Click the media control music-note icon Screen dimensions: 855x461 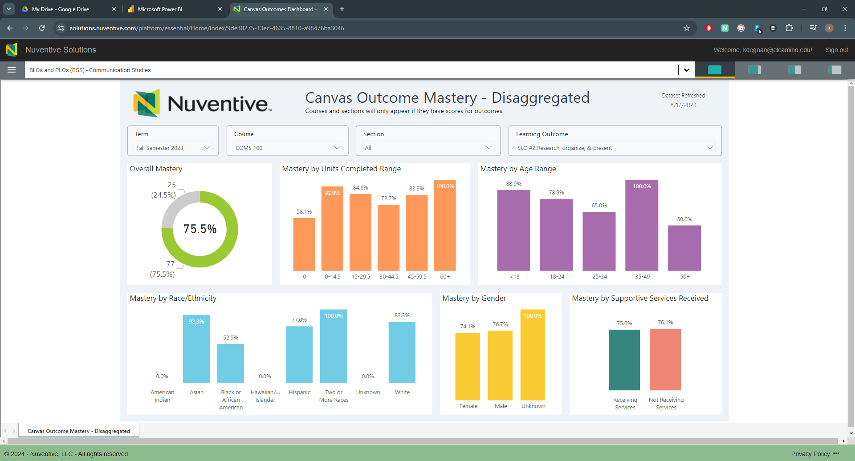click(813, 28)
